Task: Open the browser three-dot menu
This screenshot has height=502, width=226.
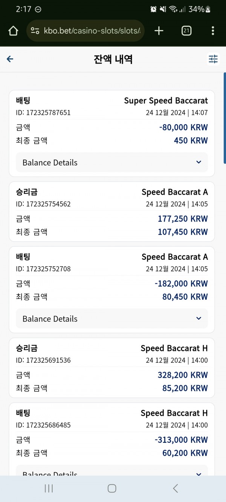Action: (213, 31)
